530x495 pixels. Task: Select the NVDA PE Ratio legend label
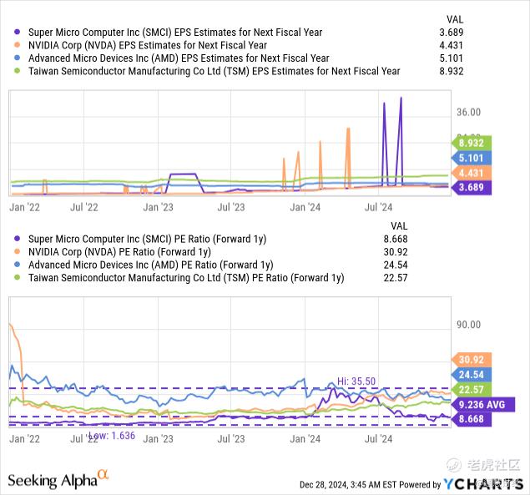(x=119, y=252)
